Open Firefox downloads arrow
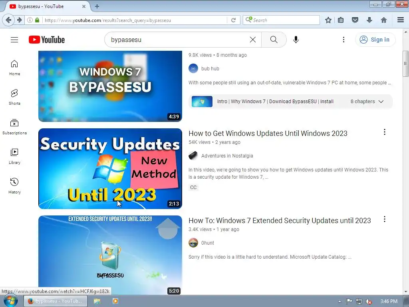 [x=369, y=20]
